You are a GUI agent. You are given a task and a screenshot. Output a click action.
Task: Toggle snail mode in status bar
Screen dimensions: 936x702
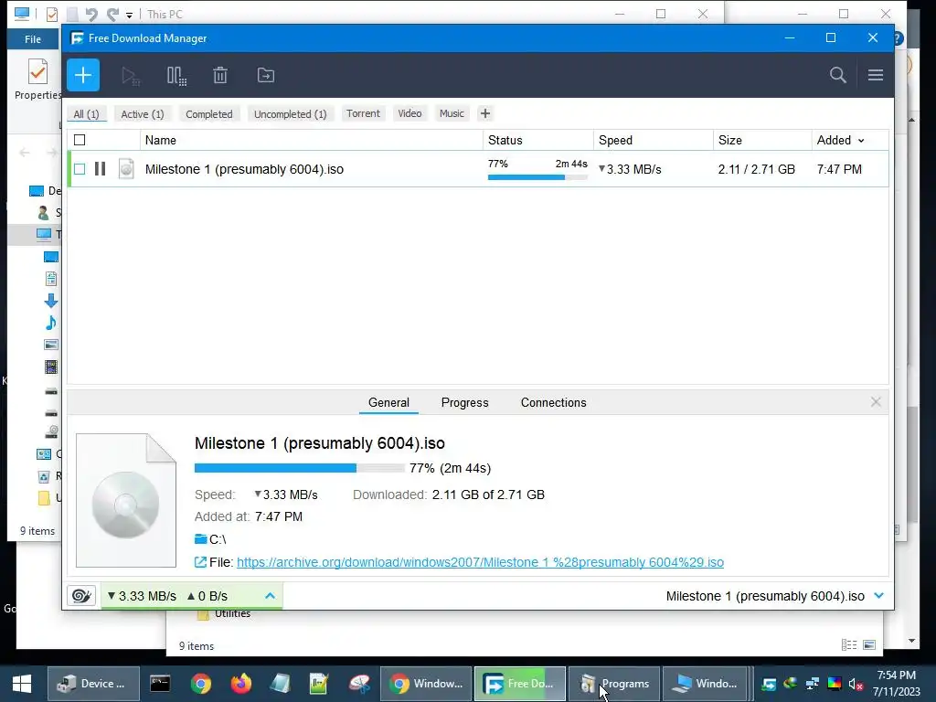point(81,596)
